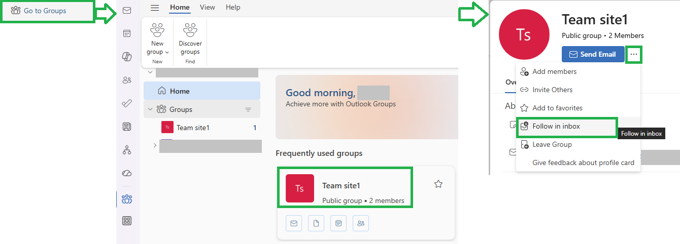This screenshot has width=680, height=244.
Task: Toggle the hamburger navigation pane button
Action: tap(155, 8)
